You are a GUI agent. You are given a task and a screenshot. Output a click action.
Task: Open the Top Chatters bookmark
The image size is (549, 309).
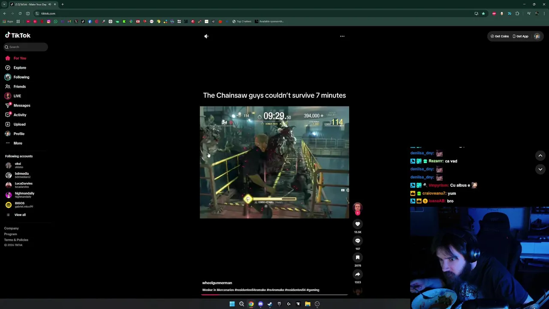point(242,21)
